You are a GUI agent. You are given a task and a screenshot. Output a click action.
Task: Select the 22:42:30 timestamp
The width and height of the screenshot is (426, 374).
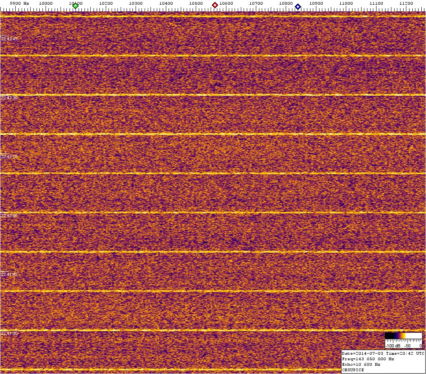tap(9, 98)
